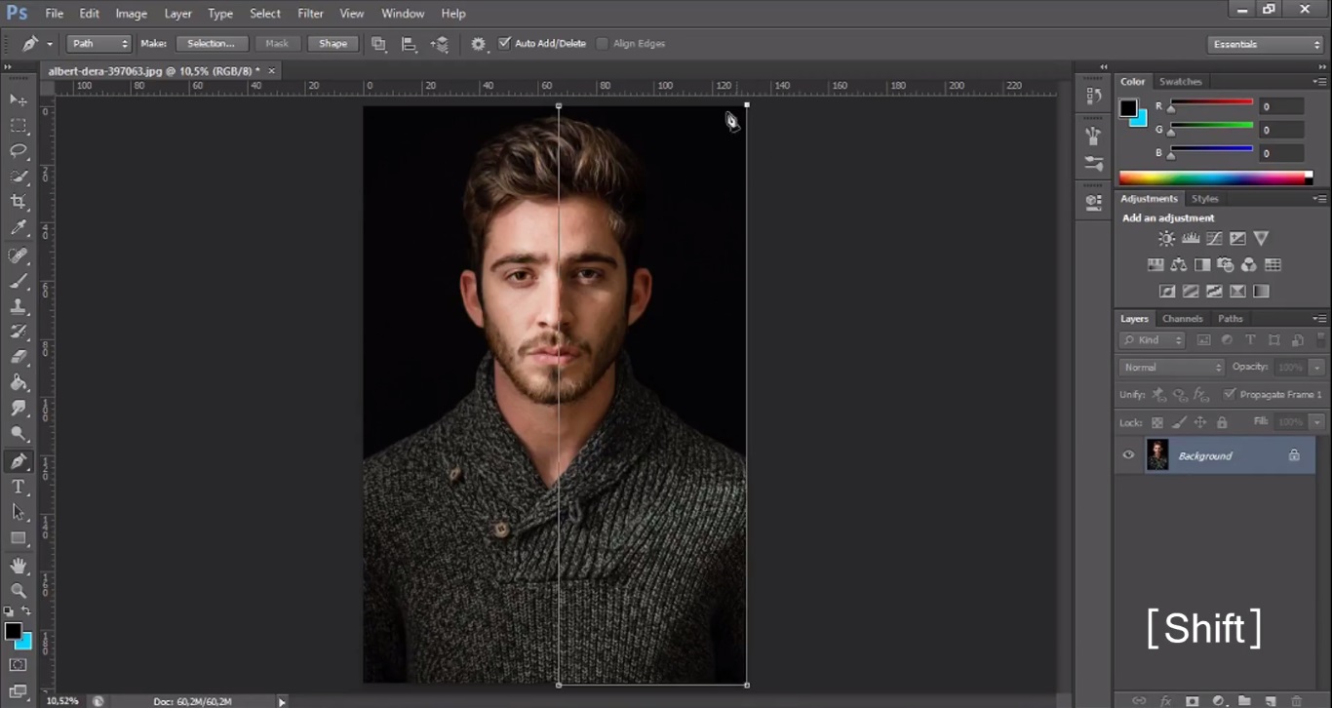Toggle Auto Add/Delete checkbox
The image size is (1332, 708).
pyautogui.click(x=504, y=44)
